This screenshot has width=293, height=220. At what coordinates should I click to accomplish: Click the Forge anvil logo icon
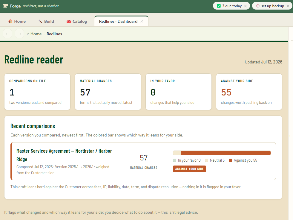pos(5,6)
